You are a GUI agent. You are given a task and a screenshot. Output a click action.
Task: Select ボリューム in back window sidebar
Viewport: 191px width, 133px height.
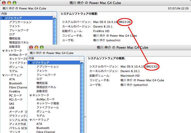[16, 67]
